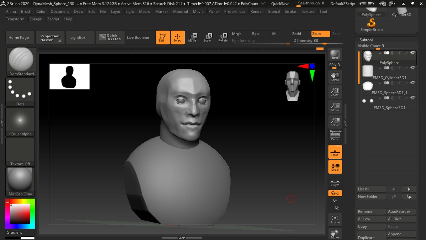Open the DamStandard brush picker
426x240 pixels.
(21, 61)
